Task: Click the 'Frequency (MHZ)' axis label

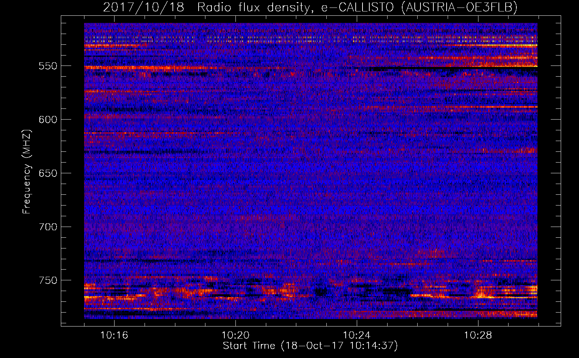Action: pyautogui.click(x=27, y=172)
